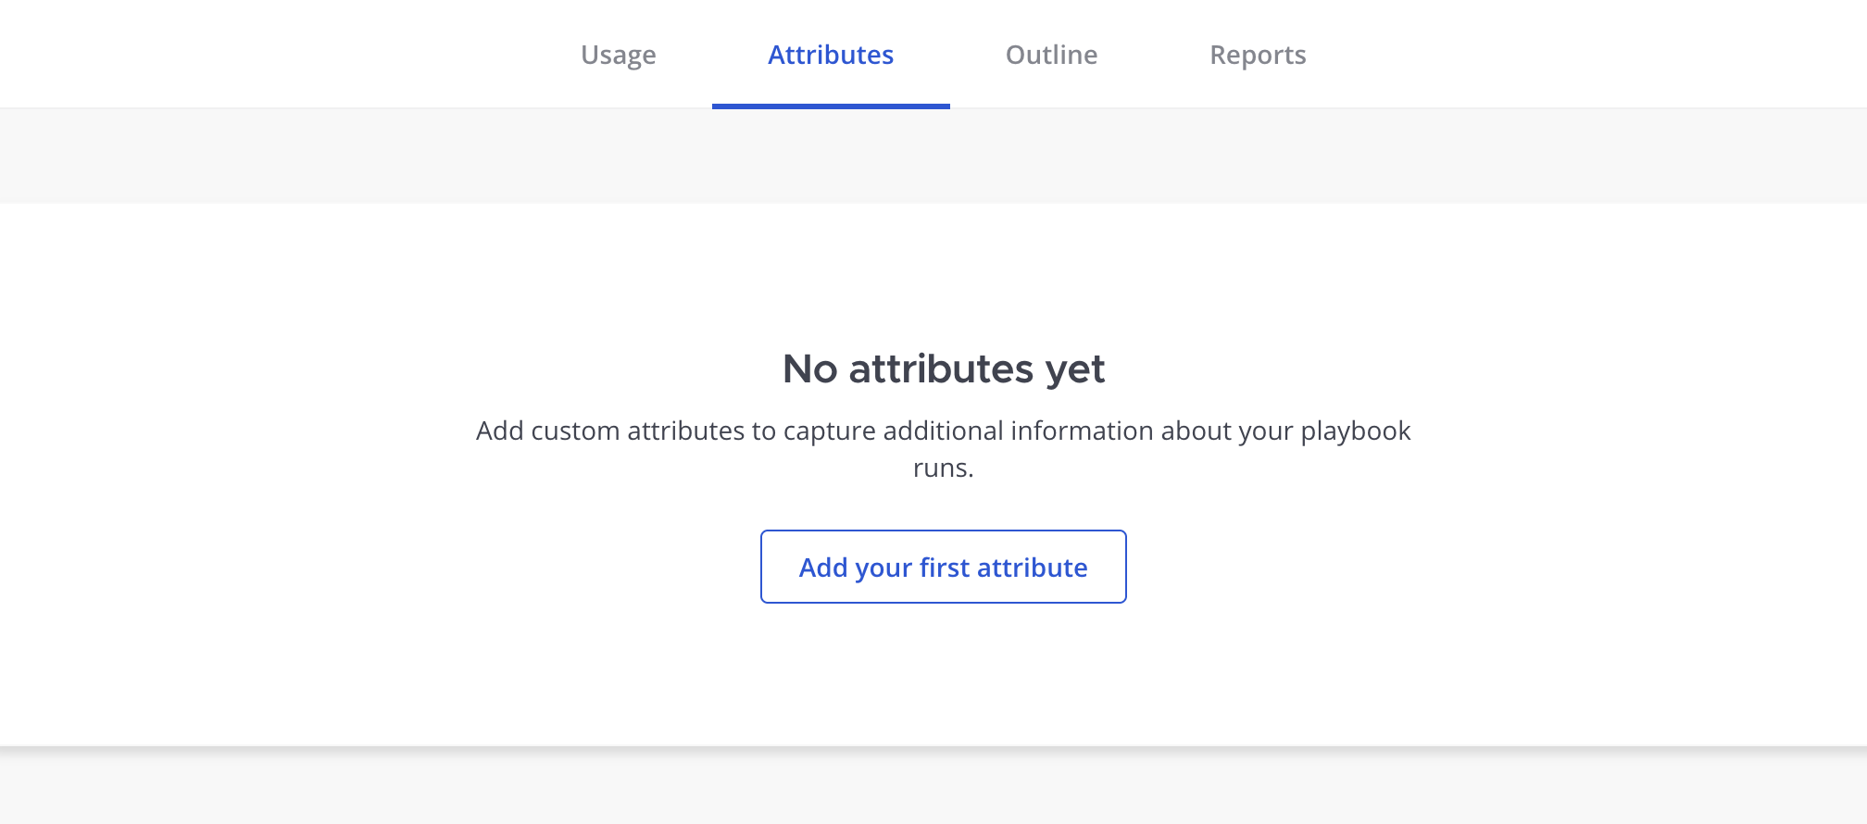Add custom attribute via the centered button
Viewport: 1867px width, 824px height.
click(x=943, y=567)
